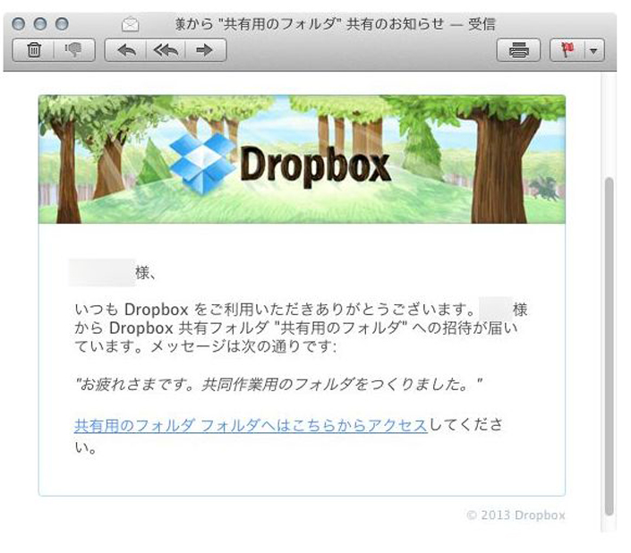The image size is (631, 553).
Task: Click the © 2013 Dropbox footer text
Action: pos(516,515)
